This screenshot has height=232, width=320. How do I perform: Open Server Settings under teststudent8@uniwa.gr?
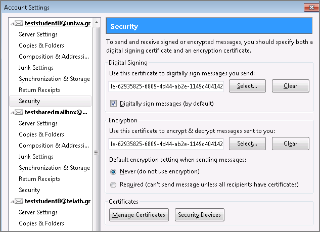click(x=38, y=34)
